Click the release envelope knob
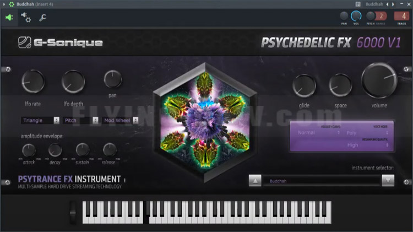The image size is (413, 232). (x=110, y=150)
